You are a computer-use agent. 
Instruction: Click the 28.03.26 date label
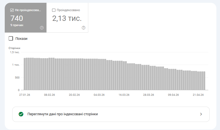(x=149, y=95)
